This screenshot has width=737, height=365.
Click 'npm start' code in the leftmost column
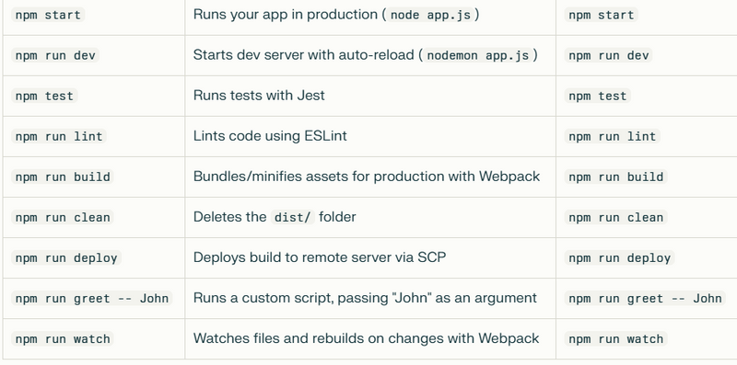(48, 15)
